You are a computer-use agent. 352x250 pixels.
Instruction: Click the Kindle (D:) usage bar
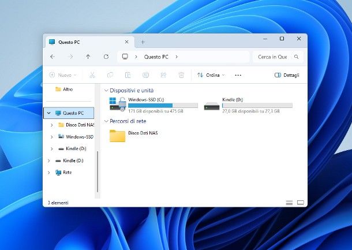click(x=257, y=105)
